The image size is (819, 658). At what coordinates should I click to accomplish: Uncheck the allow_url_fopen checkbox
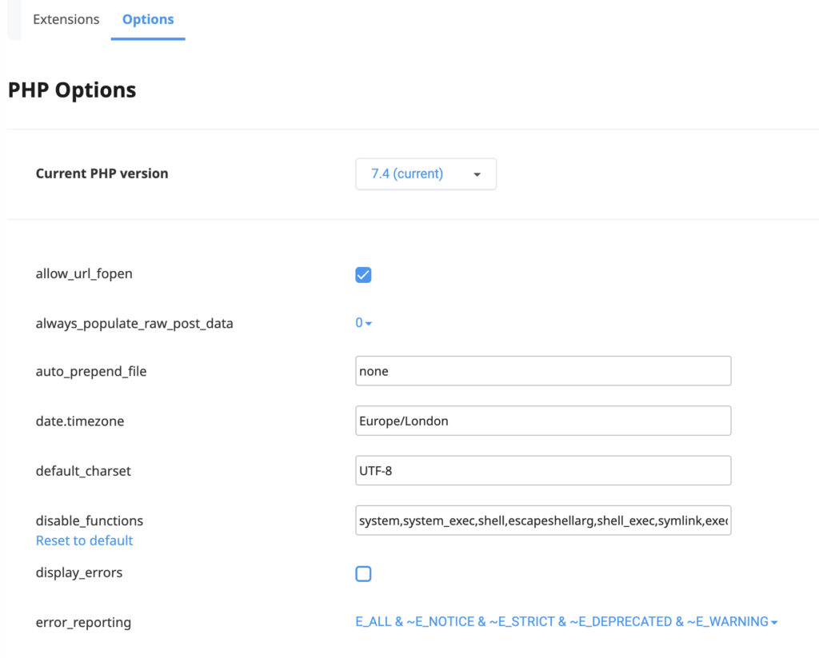click(x=363, y=275)
